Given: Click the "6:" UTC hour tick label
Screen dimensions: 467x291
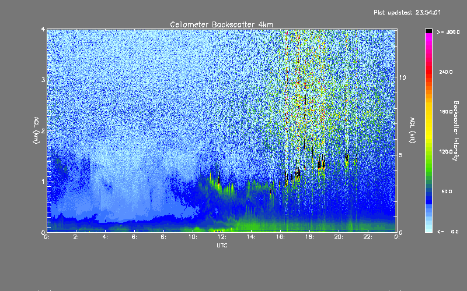Looking at the screenshot, I should [134, 237].
